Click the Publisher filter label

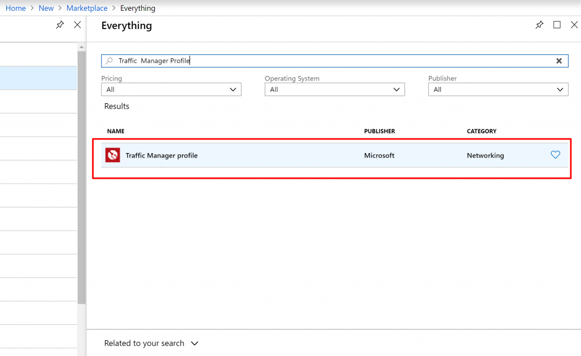pyautogui.click(x=443, y=78)
